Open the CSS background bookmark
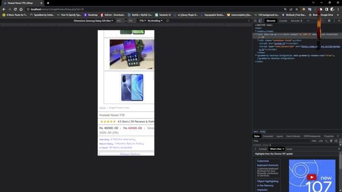This screenshot has width=342, height=192. 267,15
